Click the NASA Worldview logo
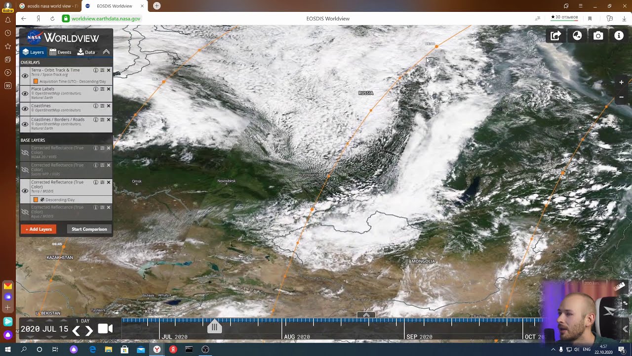 (63, 38)
